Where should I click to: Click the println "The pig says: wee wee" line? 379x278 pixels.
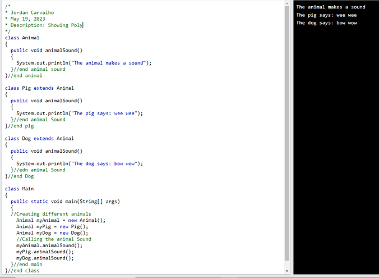(x=80, y=113)
